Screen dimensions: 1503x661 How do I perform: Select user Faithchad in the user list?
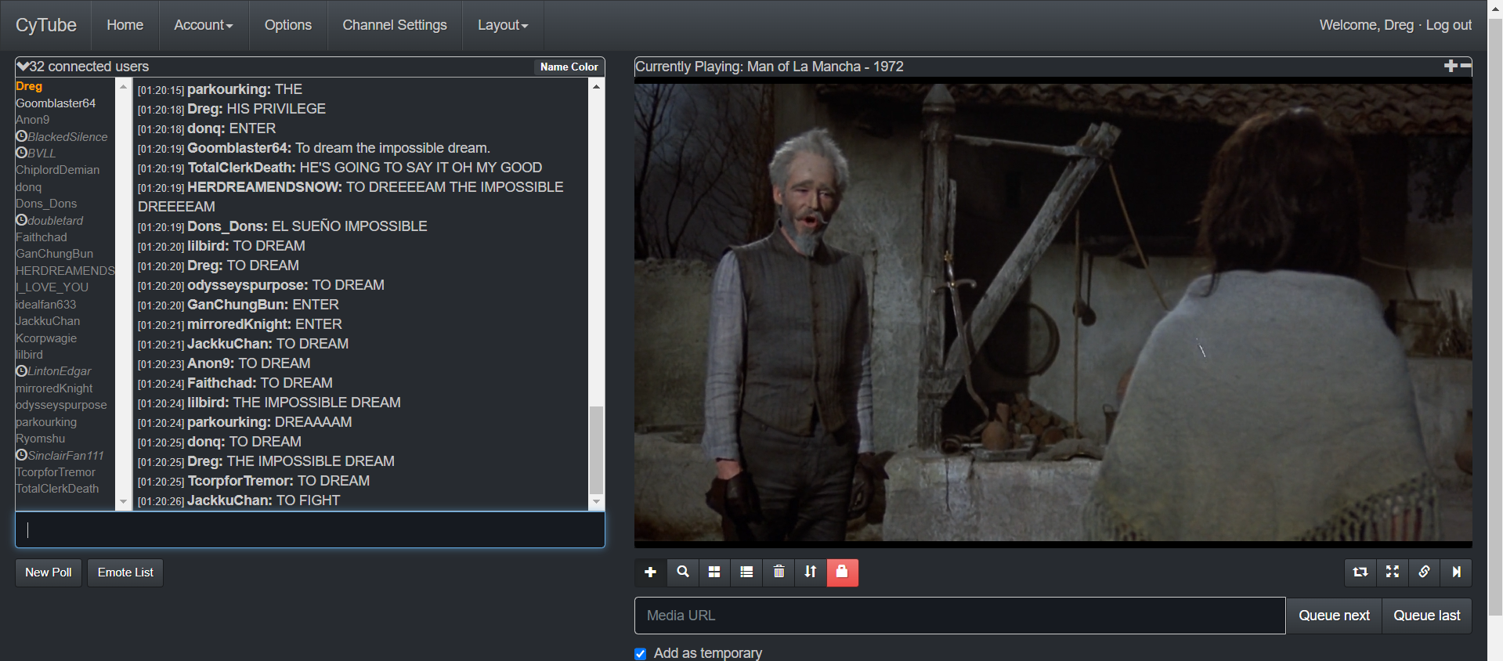coord(42,237)
